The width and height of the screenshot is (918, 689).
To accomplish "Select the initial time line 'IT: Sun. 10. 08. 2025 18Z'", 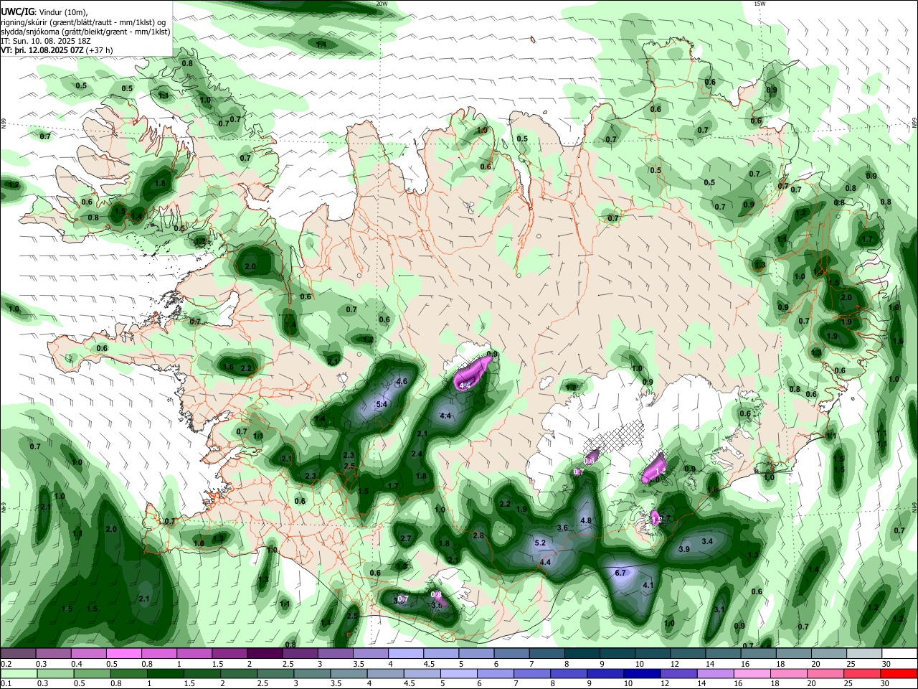I will (47, 42).
